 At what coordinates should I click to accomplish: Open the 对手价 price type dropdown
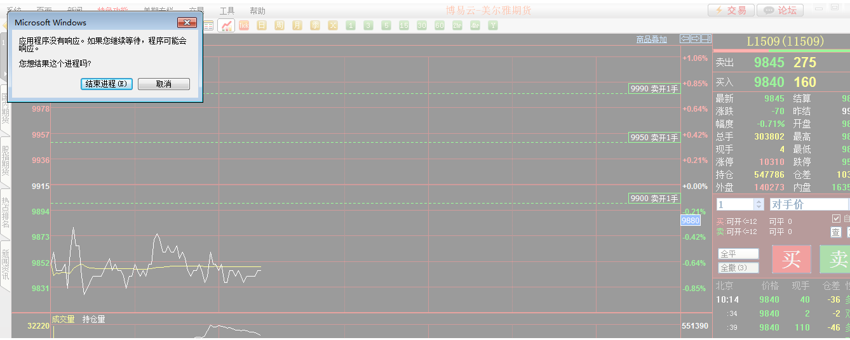point(808,204)
